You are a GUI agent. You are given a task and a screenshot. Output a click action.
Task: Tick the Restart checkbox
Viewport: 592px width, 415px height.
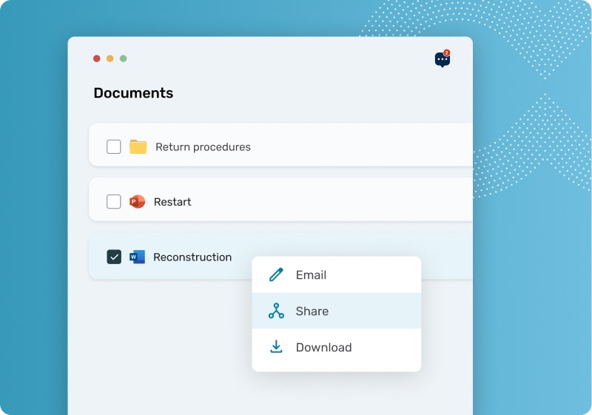point(114,202)
